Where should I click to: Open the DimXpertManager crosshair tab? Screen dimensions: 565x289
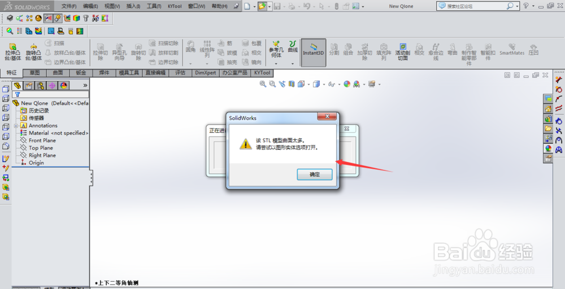52,85
